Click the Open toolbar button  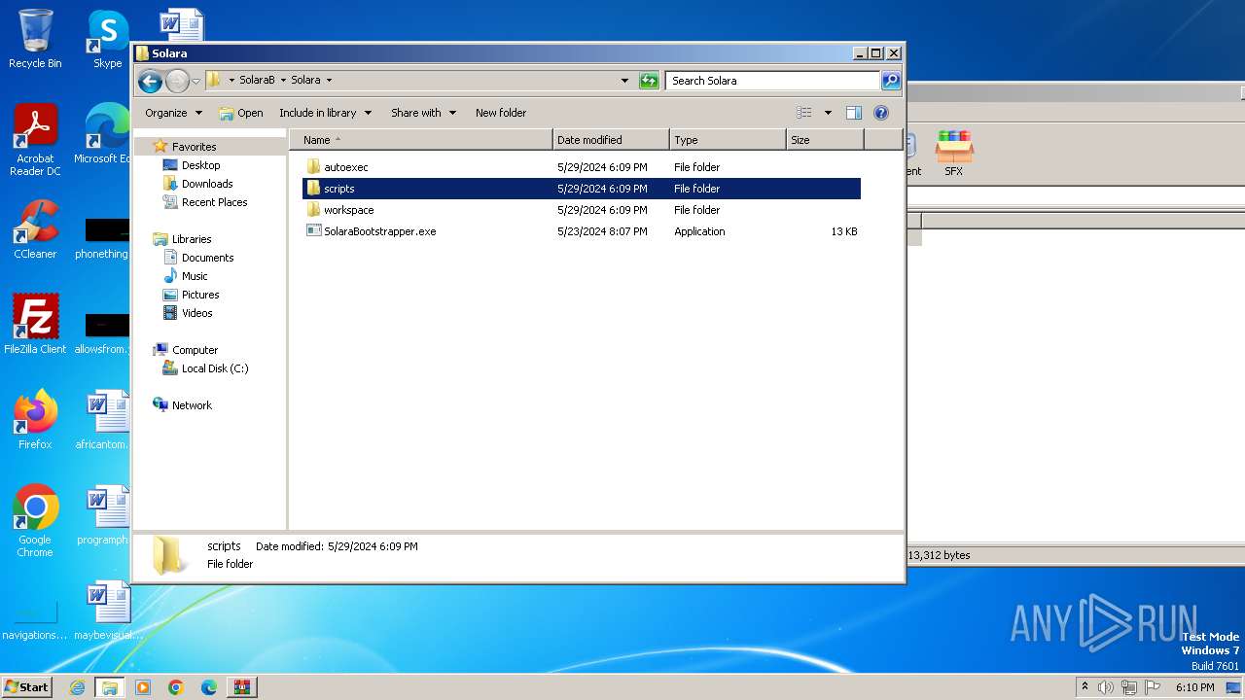point(240,113)
